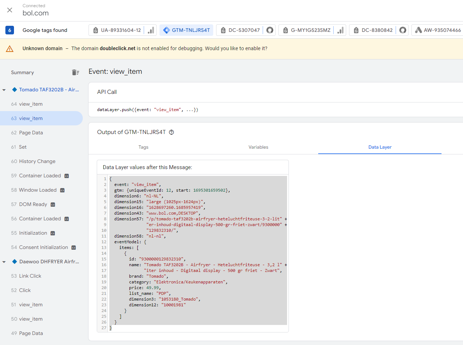The height and width of the screenshot is (345, 463).
Task: Click the brand: "Tomado" code line
Action: [148, 276]
